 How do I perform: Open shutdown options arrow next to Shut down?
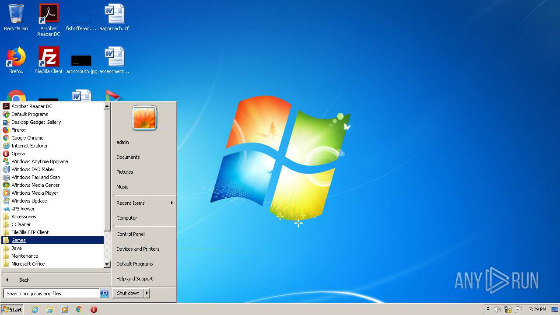click(x=147, y=293)
